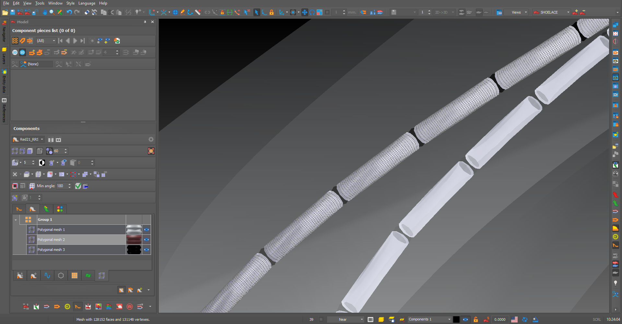The height and width of the screenshot is (324, 622).
Task: Click the green checkmark beside Min angle
Action: tap(78, 186)
